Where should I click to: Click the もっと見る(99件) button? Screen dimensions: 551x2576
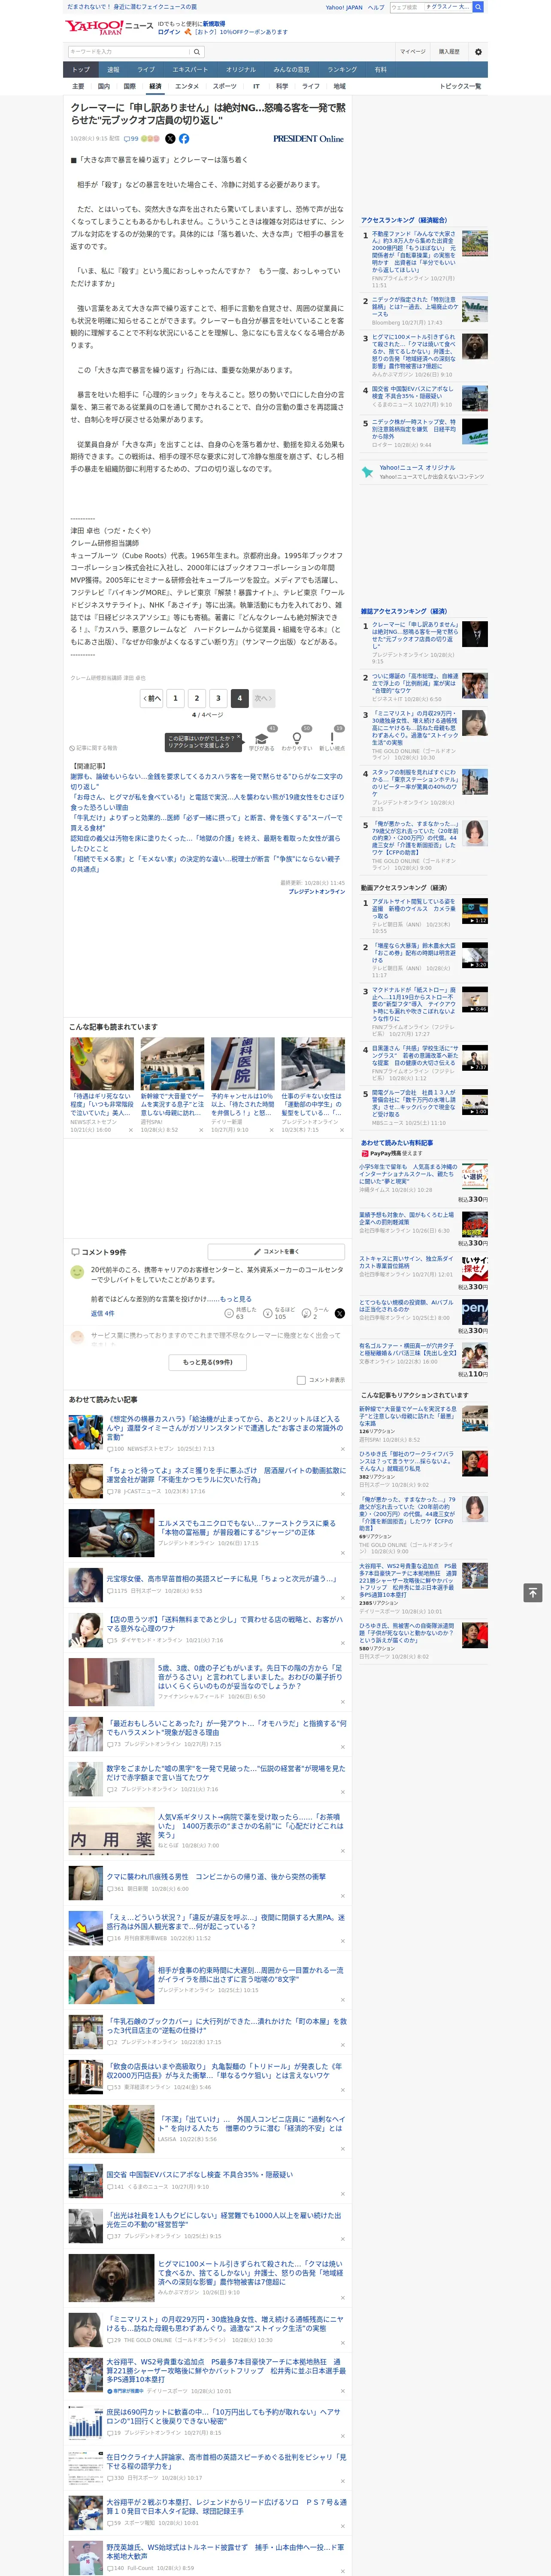(208, 1362)
